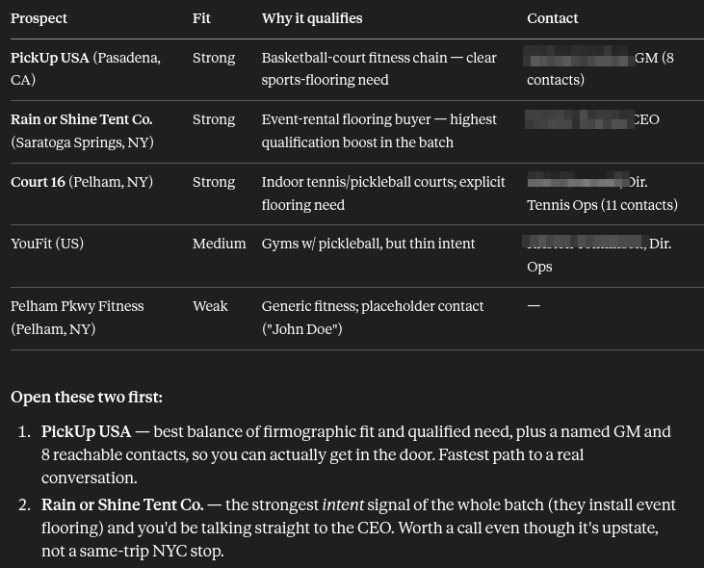Click the blurred CEO contact for Rain or Shine
Image resolution: width=704 pixels, height=568 pixels.
click(592, 119)
